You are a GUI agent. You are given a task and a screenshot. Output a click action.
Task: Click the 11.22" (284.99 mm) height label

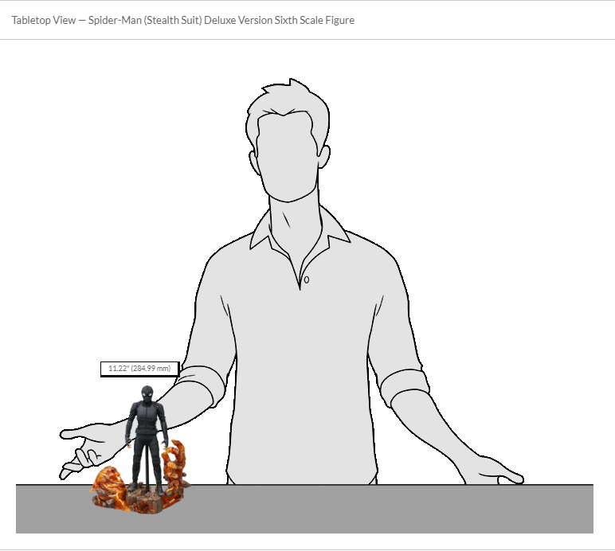coord(139,369)
